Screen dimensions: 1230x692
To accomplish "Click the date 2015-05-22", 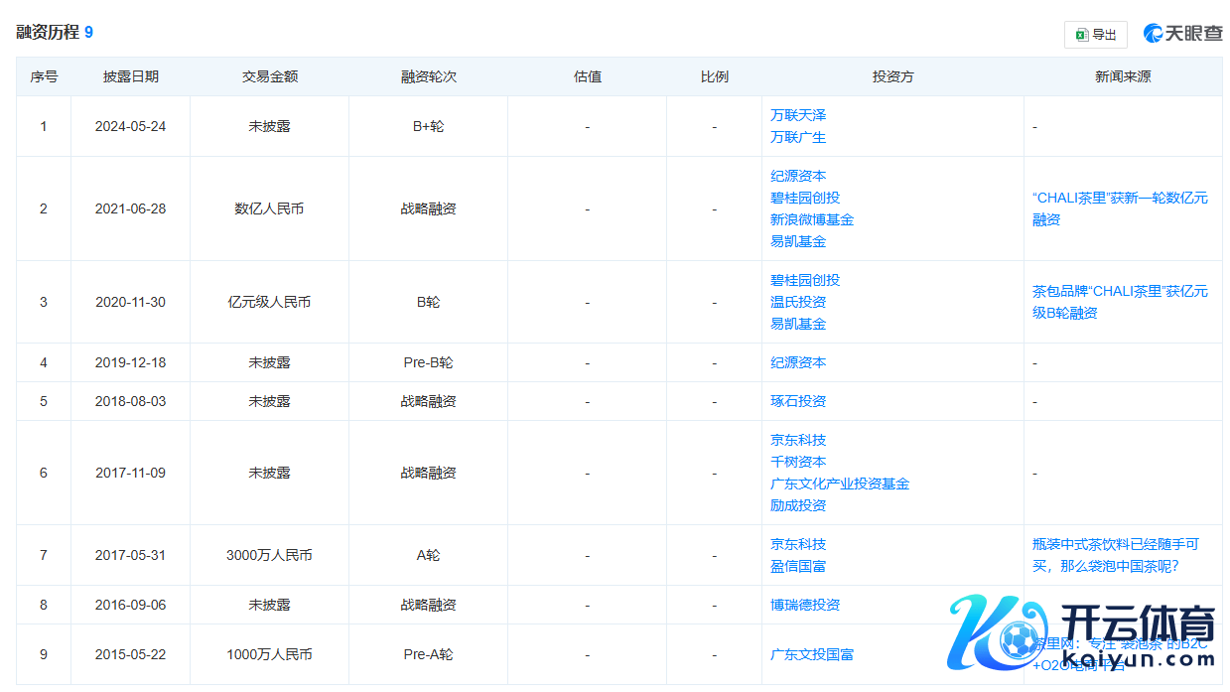I will click(x=130, y=654).
